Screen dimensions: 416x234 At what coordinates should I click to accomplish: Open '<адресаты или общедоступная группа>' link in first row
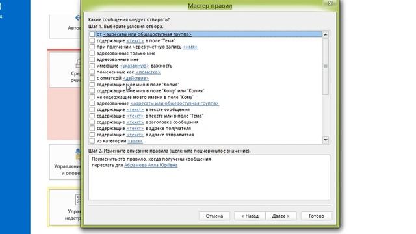[x=148, y=34]
